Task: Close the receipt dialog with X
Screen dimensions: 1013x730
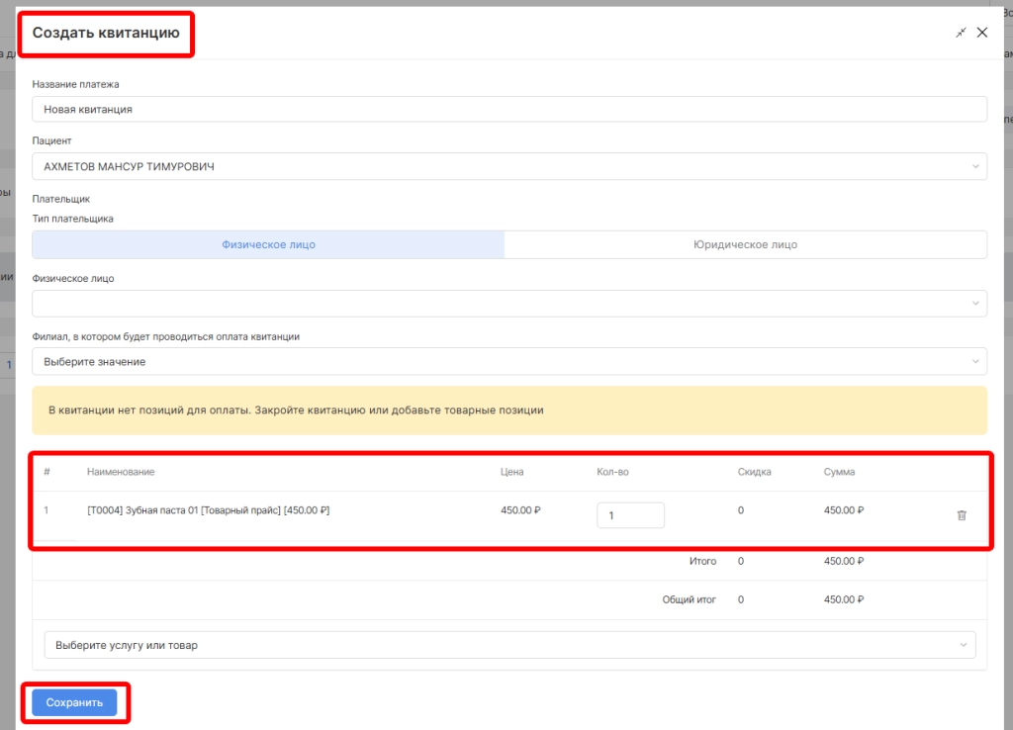Action: [x=982, y=33]
